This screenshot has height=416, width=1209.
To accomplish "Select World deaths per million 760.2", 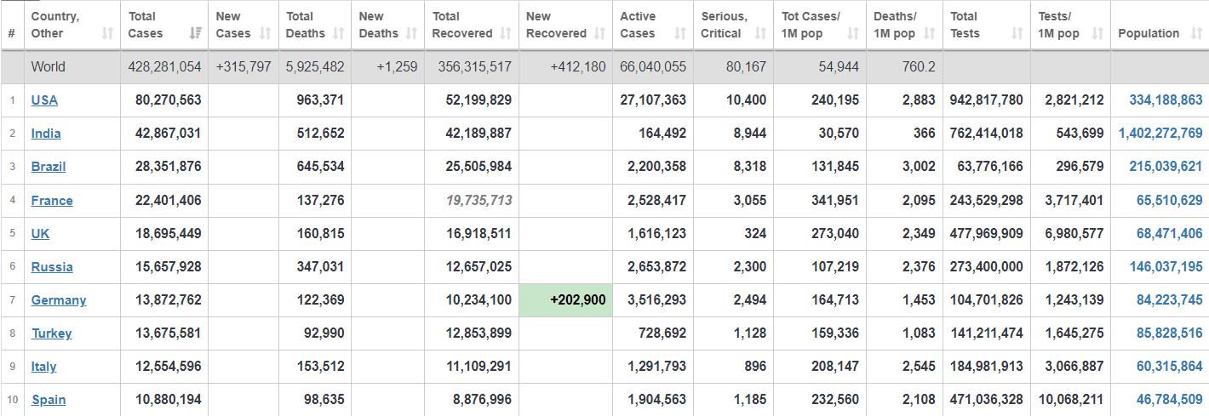I will (919, 66).
